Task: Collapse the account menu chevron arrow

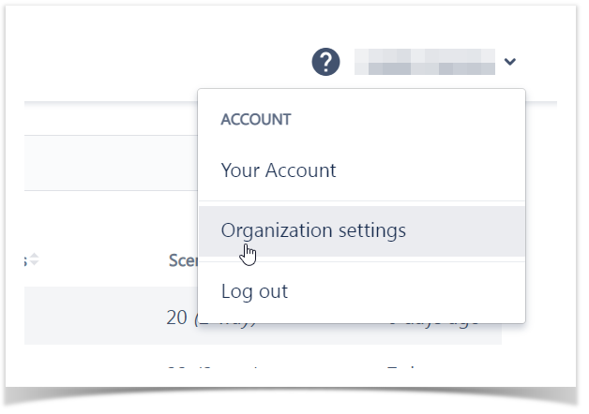Action: click(509, 61)
